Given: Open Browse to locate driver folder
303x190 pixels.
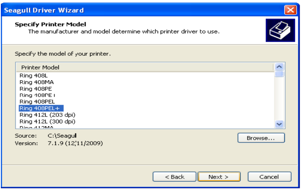Looking at the screenshot, I should pos(261,138).
